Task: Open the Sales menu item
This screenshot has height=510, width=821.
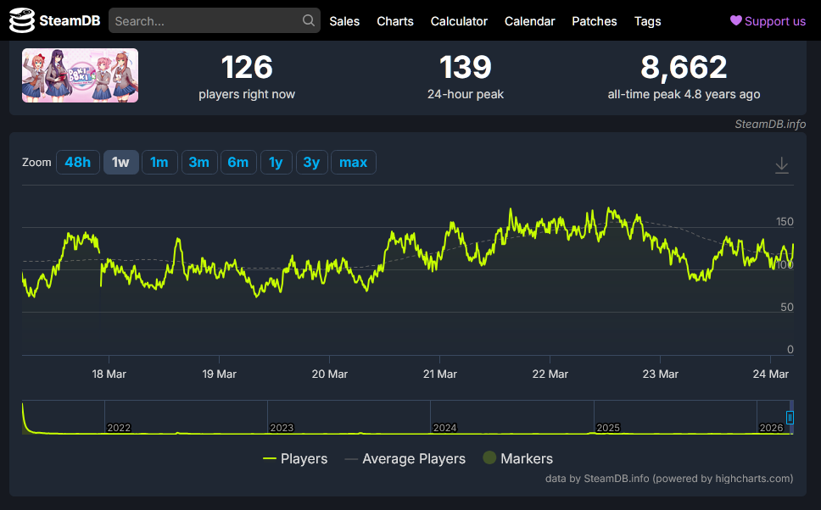Action: 344,21
